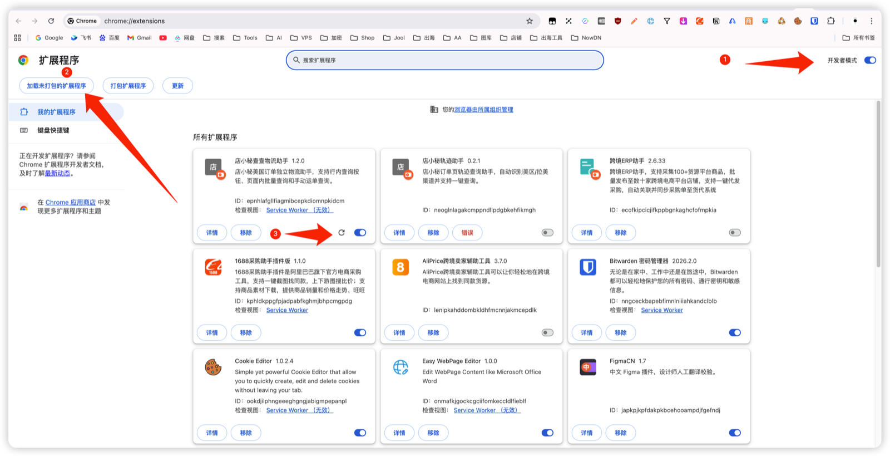
Task: Enable the AliPrice跨境卖家辅助工具 toggle
Action: coord(547,333)
